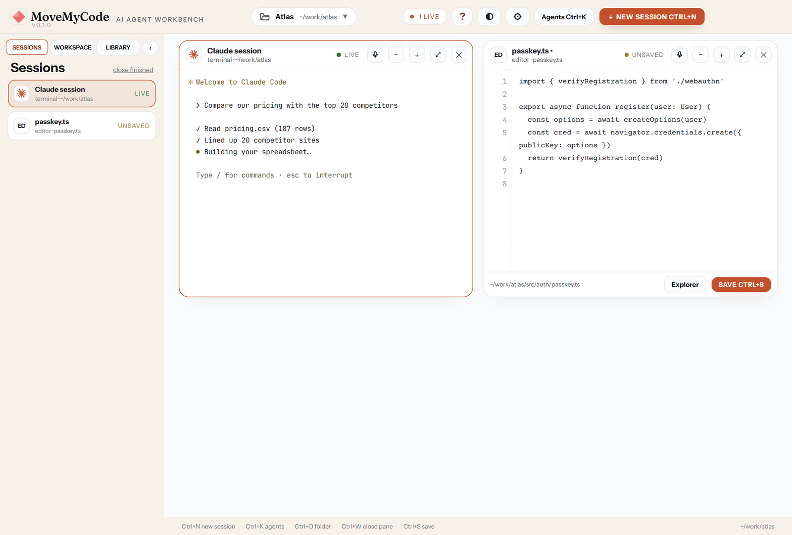The image size is (792, 535).
Task: Click 'Ctrl+K agents' status bar hint
Action: (265, 527)
